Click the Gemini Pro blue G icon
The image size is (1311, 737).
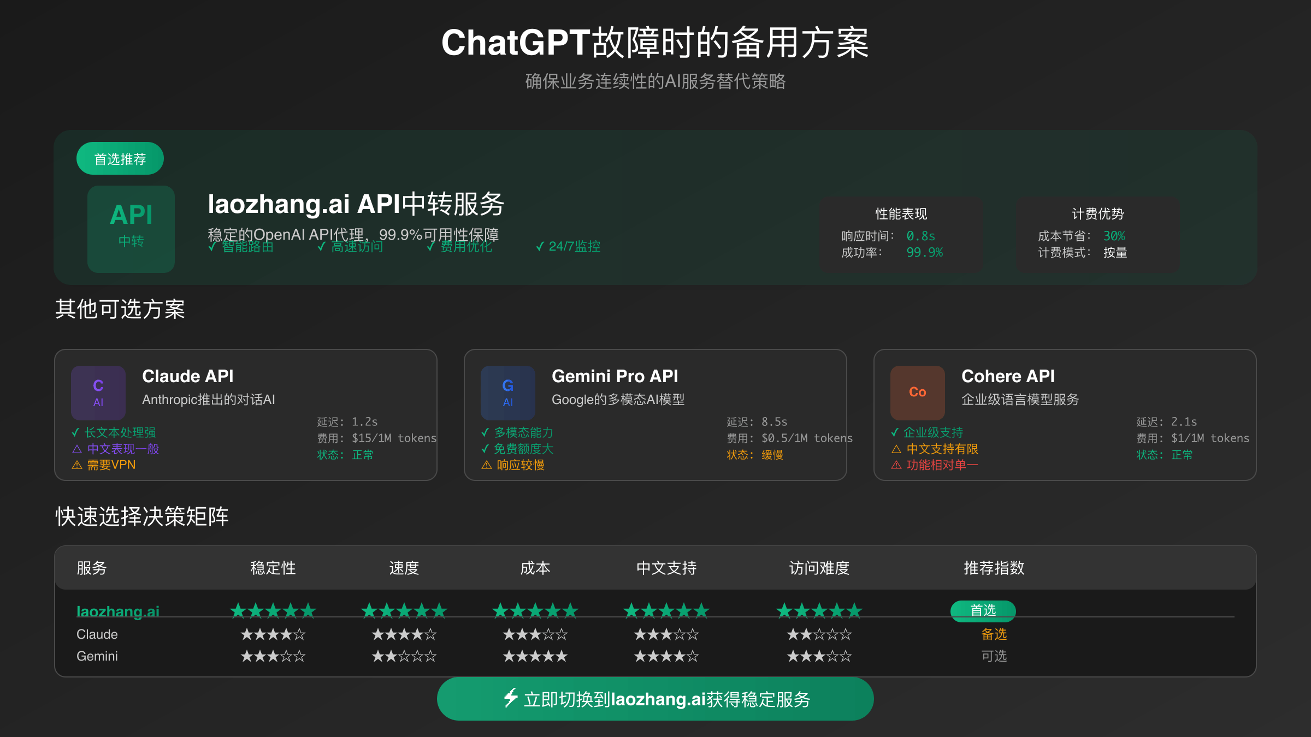(x=508, y=393)
